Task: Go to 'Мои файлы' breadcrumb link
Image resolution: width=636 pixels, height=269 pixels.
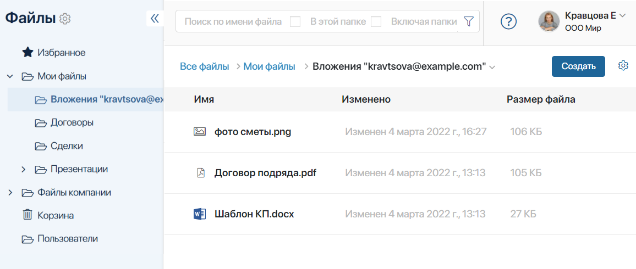Action: tap(270, 66)
